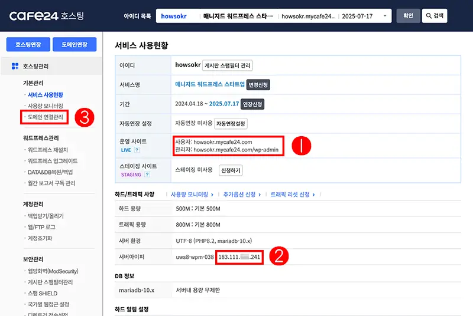Open sidebar 게시판 스팸필터관리 item
The width and height of the screenshot is (473, 316).
click(50, 282)
